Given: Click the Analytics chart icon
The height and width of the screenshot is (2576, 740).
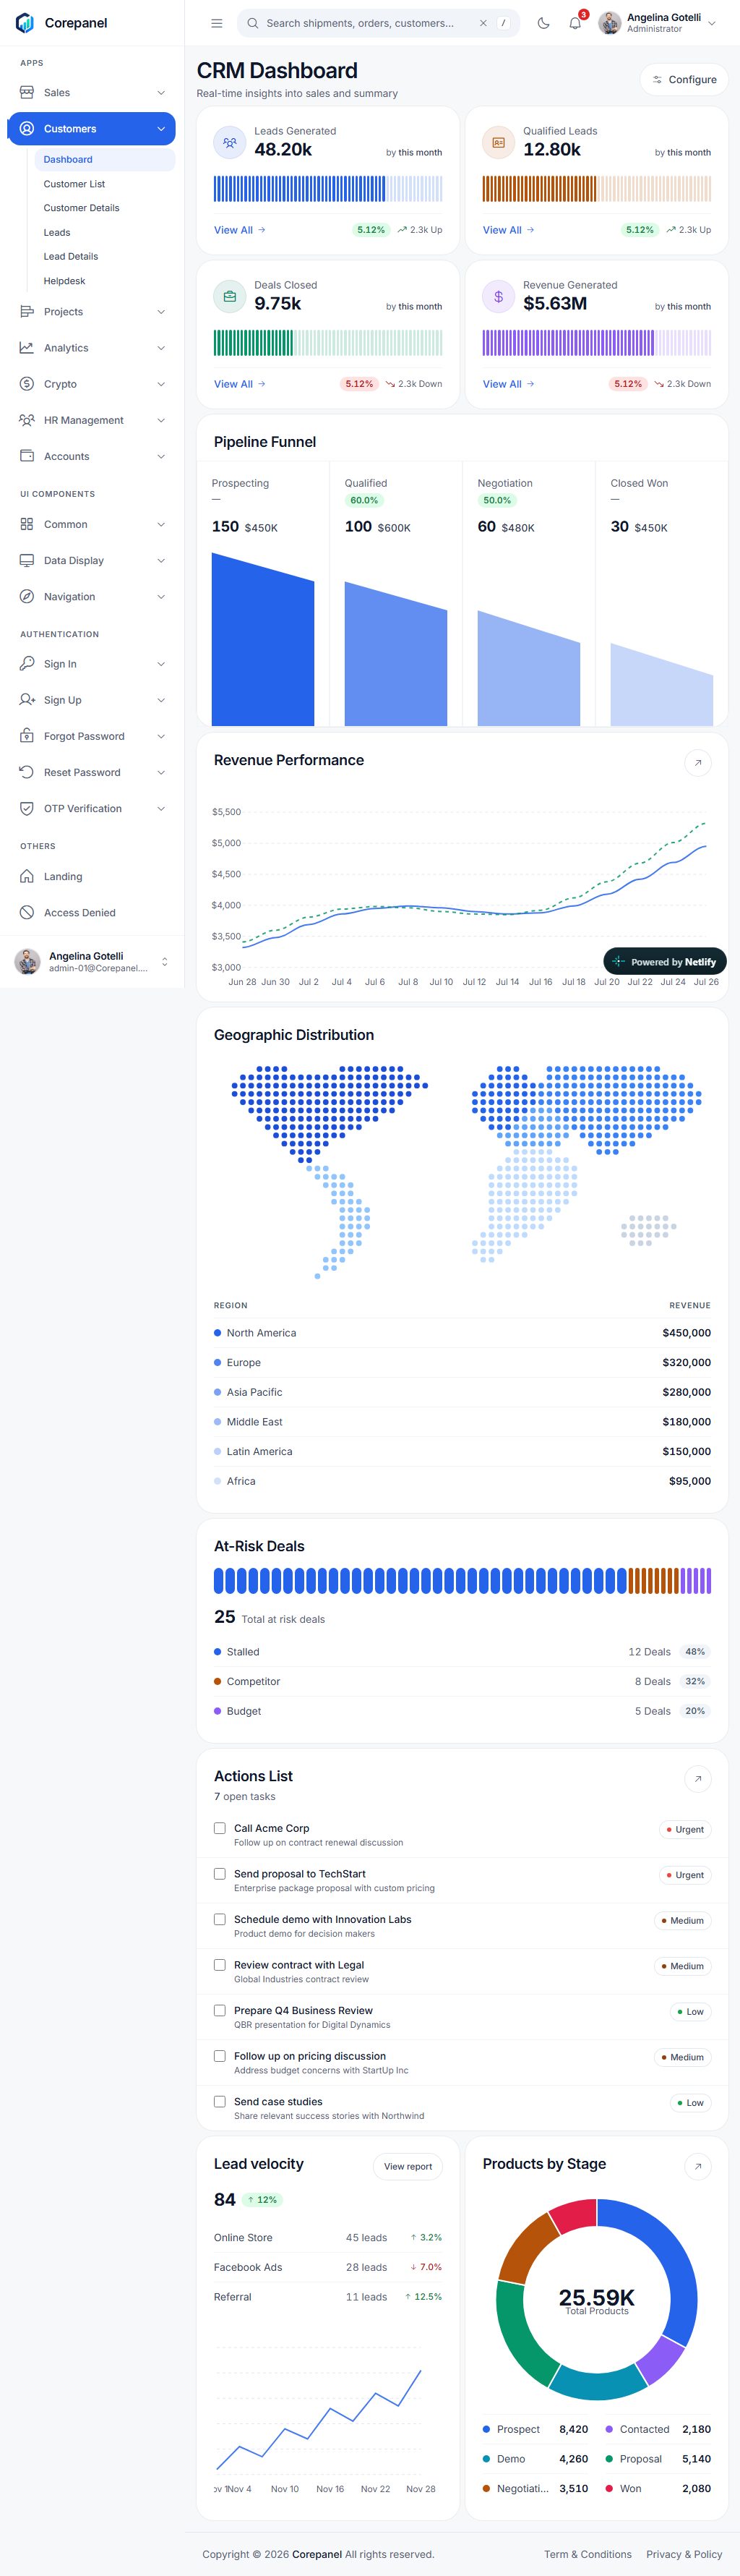Looking at the screenshot, I should 27,348.
